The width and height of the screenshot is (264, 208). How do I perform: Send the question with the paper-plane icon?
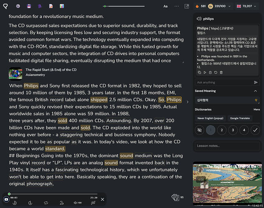click(x=256, y=82)
